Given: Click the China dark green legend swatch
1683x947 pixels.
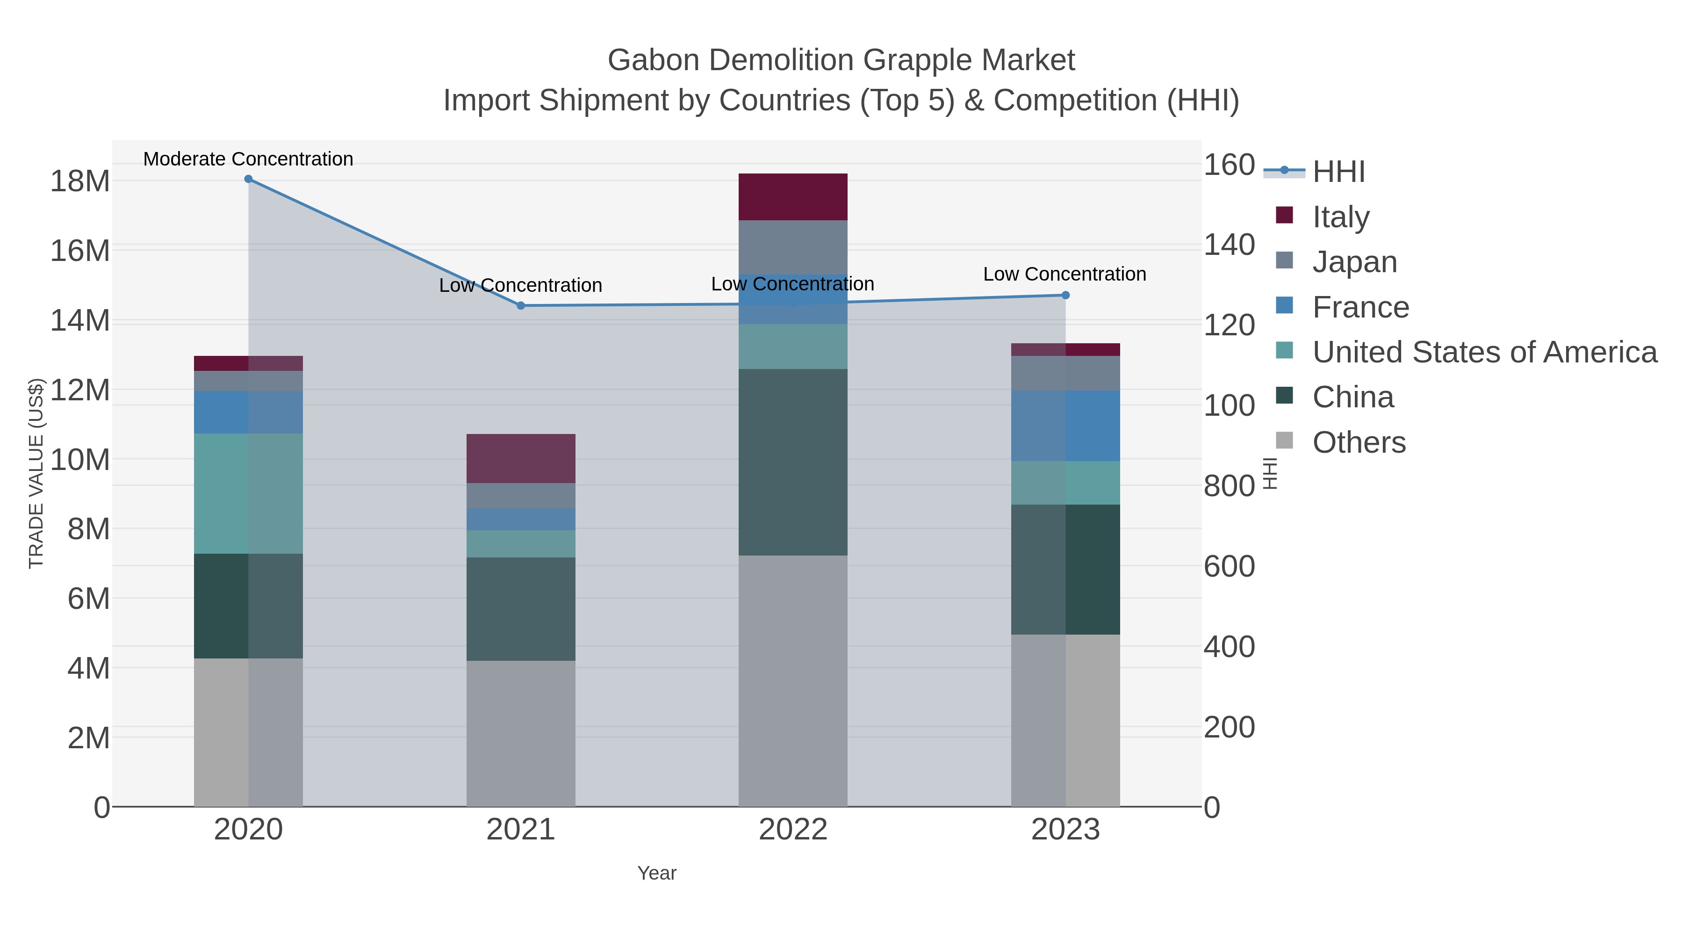Looking at the screenshot, I should tap(1285, 395).
